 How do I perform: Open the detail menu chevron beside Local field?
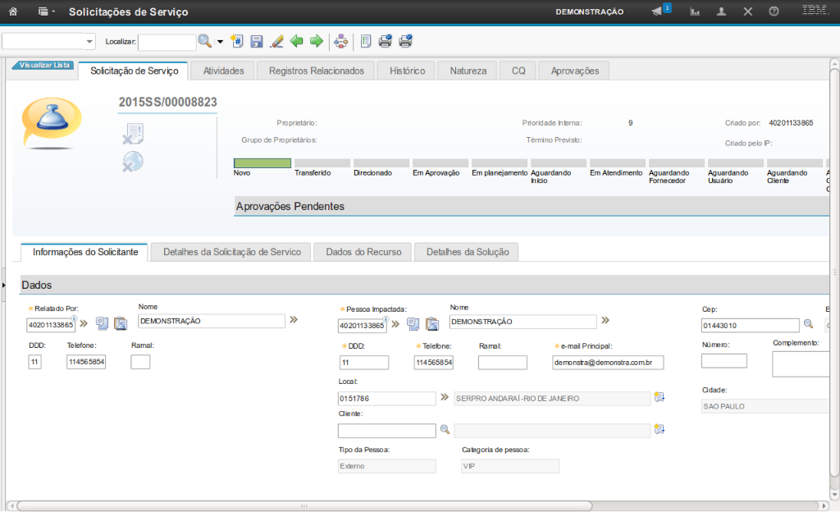tap(445, 397)
